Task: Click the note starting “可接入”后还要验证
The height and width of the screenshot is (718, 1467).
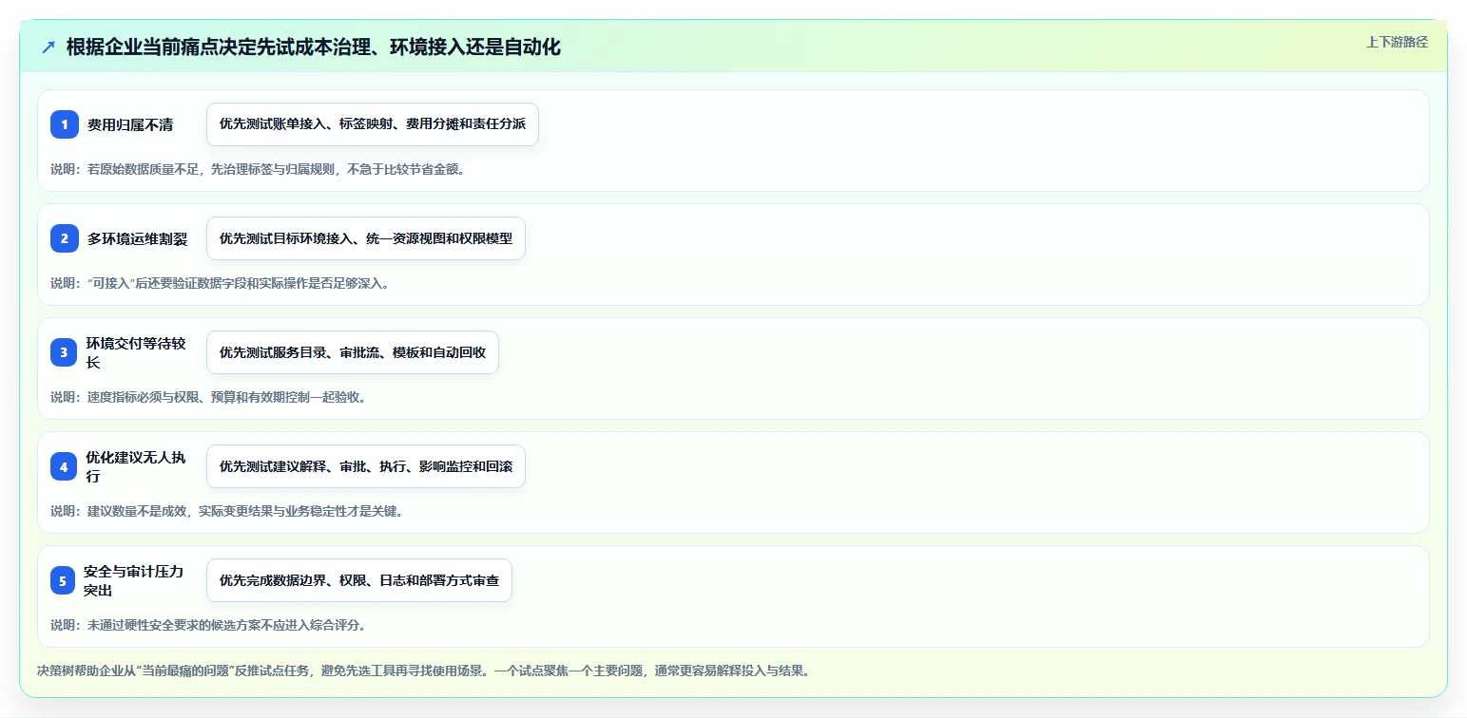Action: click(221, 283)
